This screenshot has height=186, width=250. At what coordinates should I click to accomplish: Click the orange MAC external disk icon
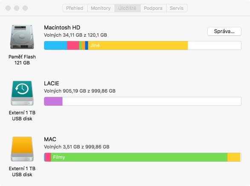click(x=22, y=149)
